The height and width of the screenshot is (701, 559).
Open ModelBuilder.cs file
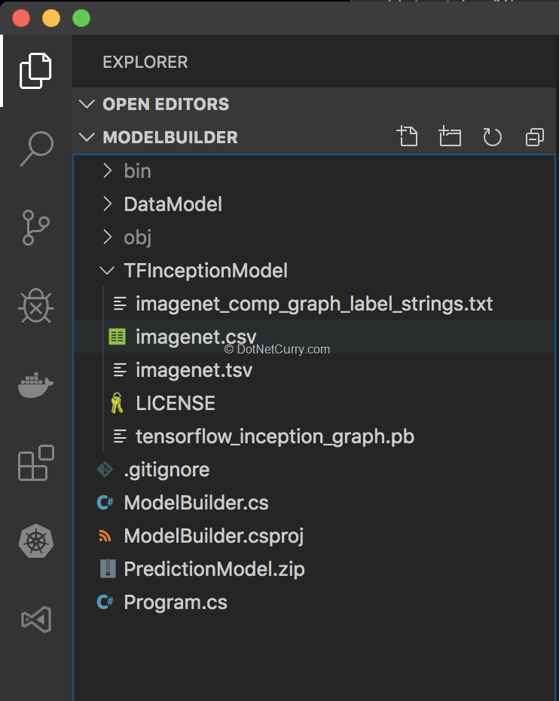coord(196,503)
